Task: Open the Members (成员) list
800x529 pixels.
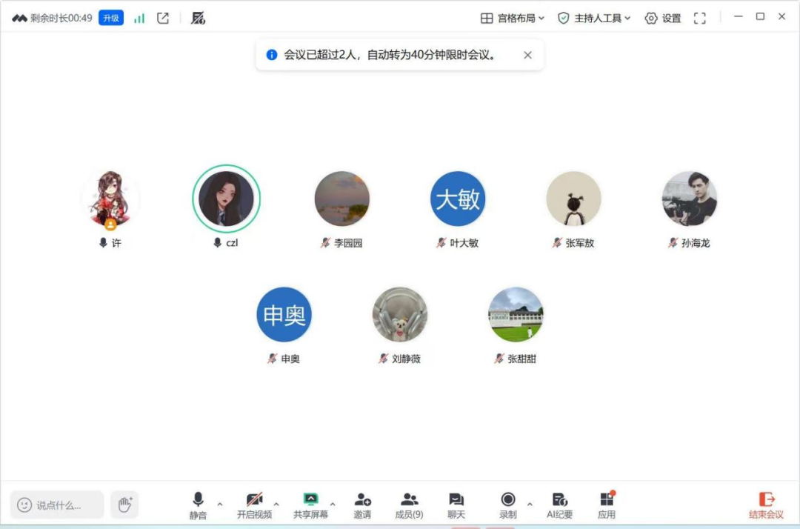Action: [409, 505]
